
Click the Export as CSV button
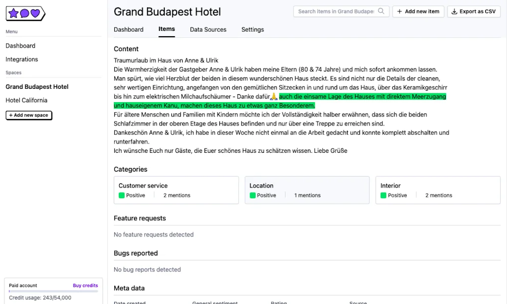click(x=473, y=11)
